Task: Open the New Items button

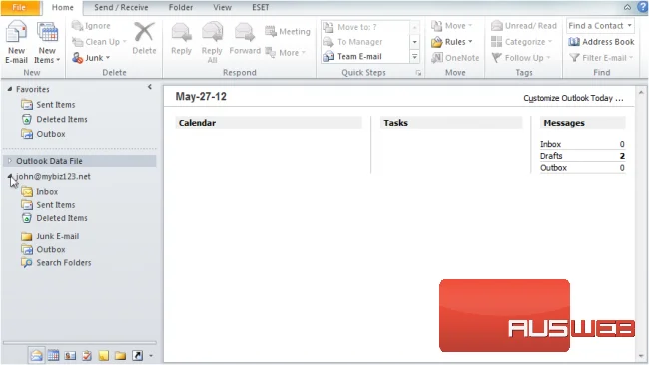Action: pos(47,43)
